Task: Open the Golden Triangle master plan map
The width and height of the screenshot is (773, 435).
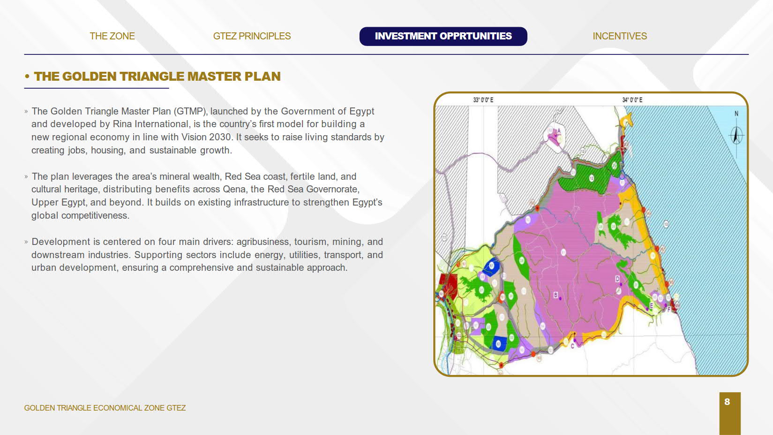Action: coord(591,234)
